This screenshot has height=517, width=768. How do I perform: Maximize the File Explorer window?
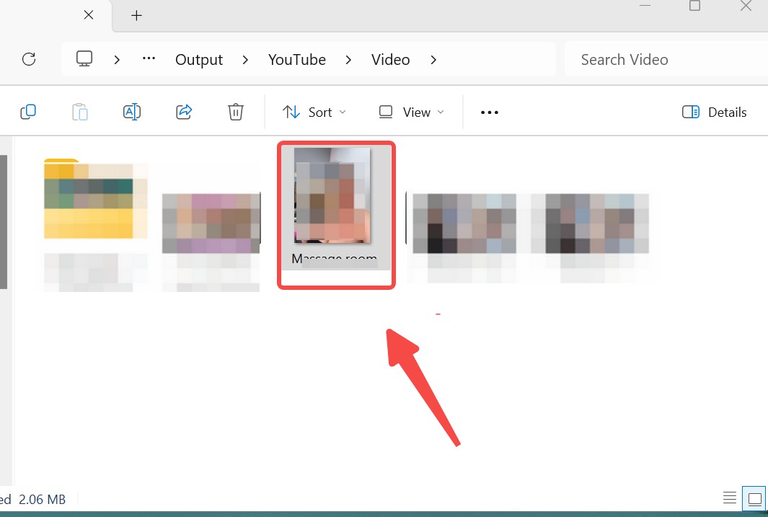(694, 5)
